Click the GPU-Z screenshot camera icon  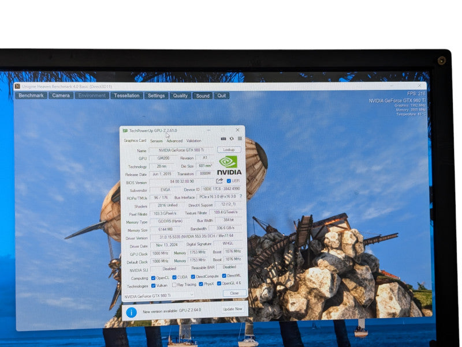223,139
